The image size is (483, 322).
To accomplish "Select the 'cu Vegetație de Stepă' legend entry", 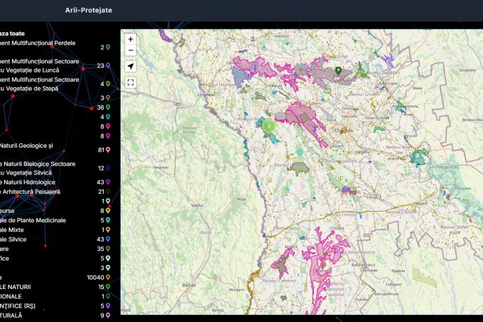I will tap(29, 89).
